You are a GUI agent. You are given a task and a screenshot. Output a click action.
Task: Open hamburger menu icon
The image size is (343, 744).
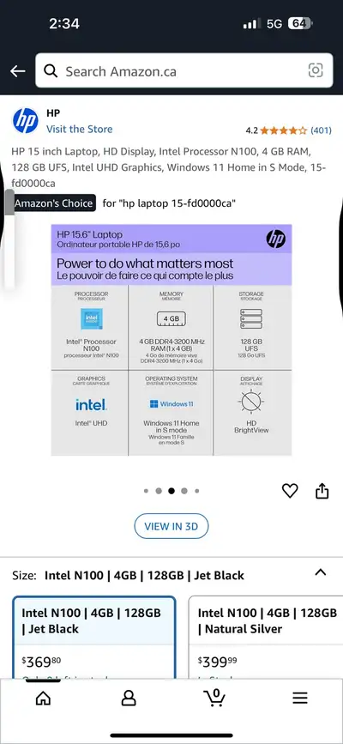pos(300,698)
